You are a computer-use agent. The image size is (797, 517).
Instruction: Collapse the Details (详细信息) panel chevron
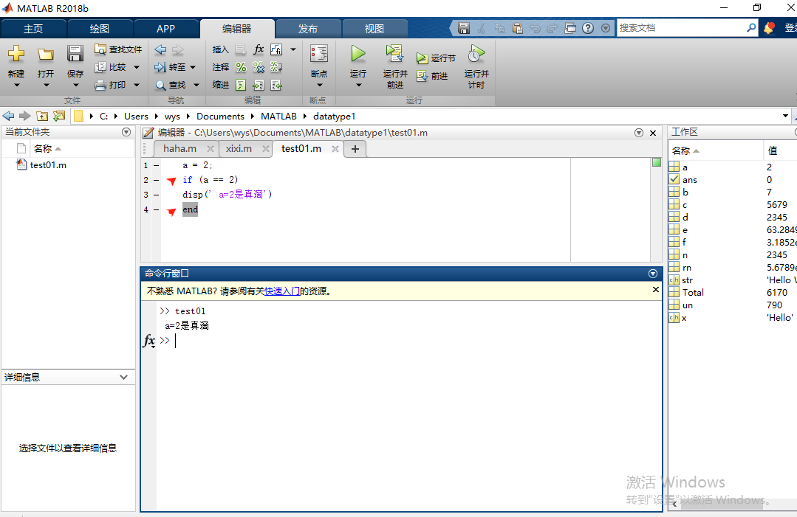click(x=123, y=377)
